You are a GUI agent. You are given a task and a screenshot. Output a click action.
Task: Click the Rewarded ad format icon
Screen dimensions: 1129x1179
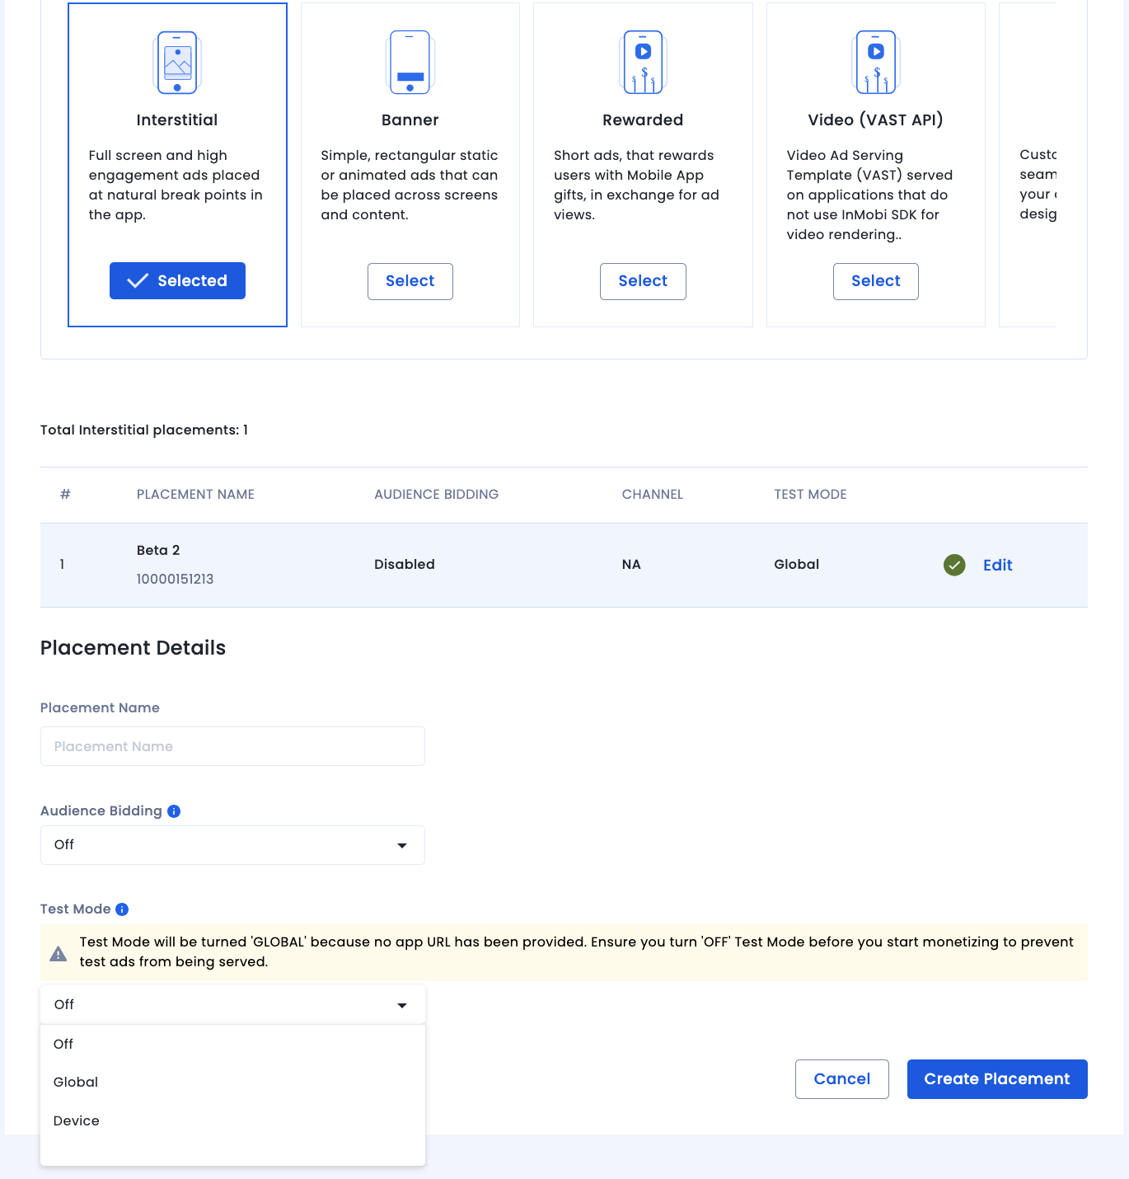[x=643, y=63]
